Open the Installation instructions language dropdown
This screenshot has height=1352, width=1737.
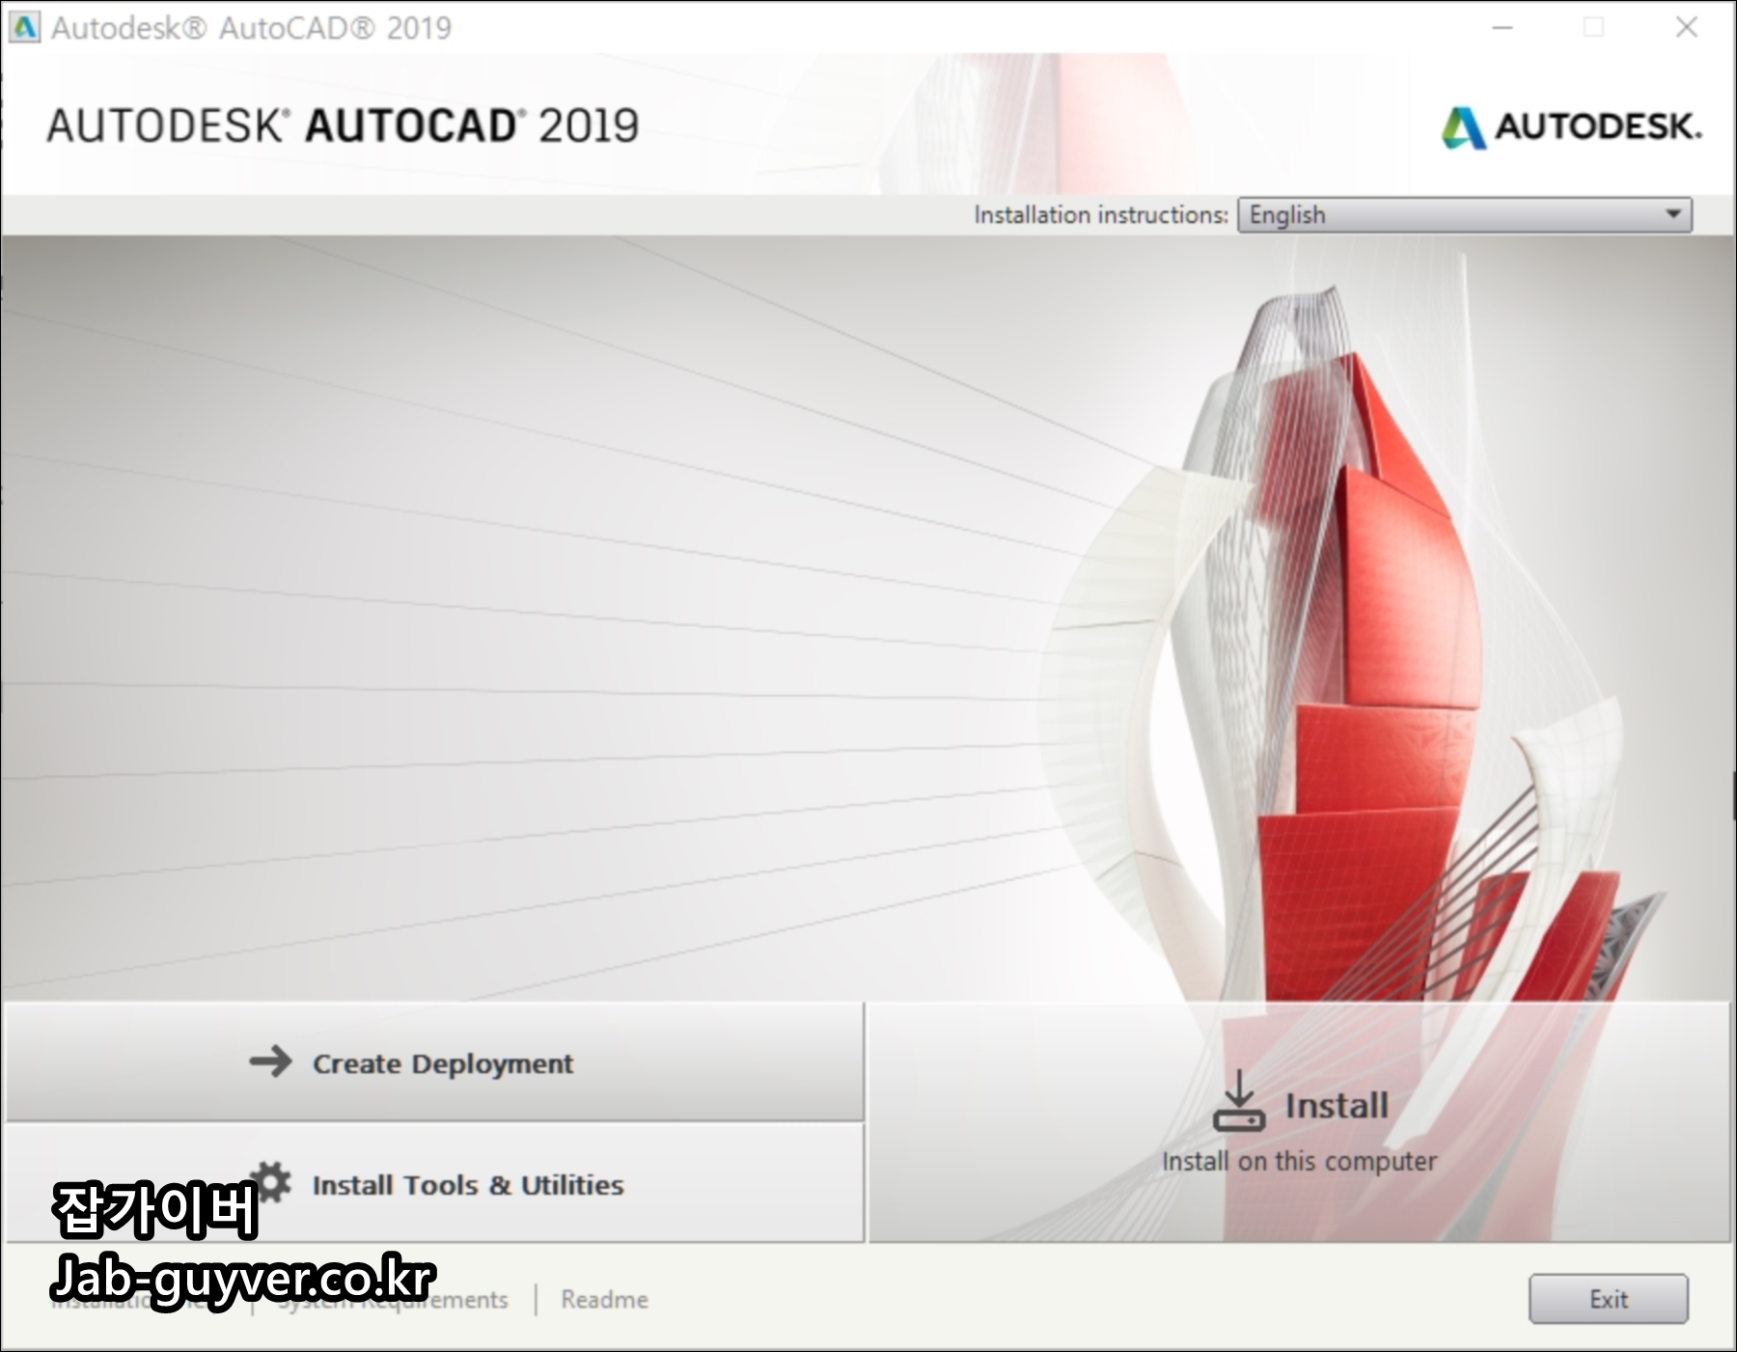point(1464,214)
